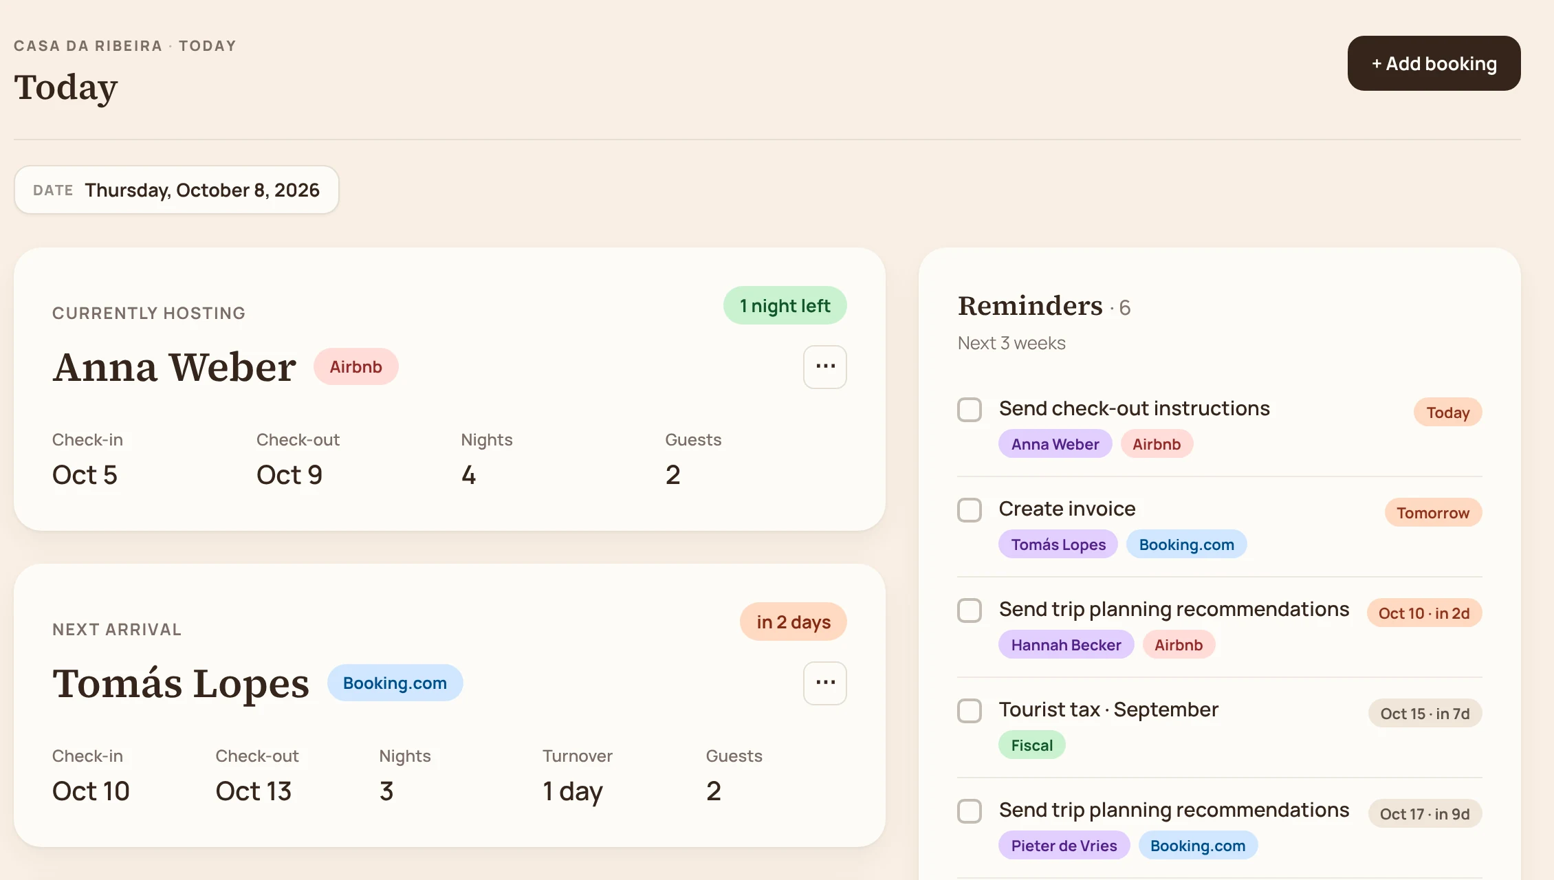Click the '1 night left' status badge
The image size is (1554, 880).
[x=785, y=305]
